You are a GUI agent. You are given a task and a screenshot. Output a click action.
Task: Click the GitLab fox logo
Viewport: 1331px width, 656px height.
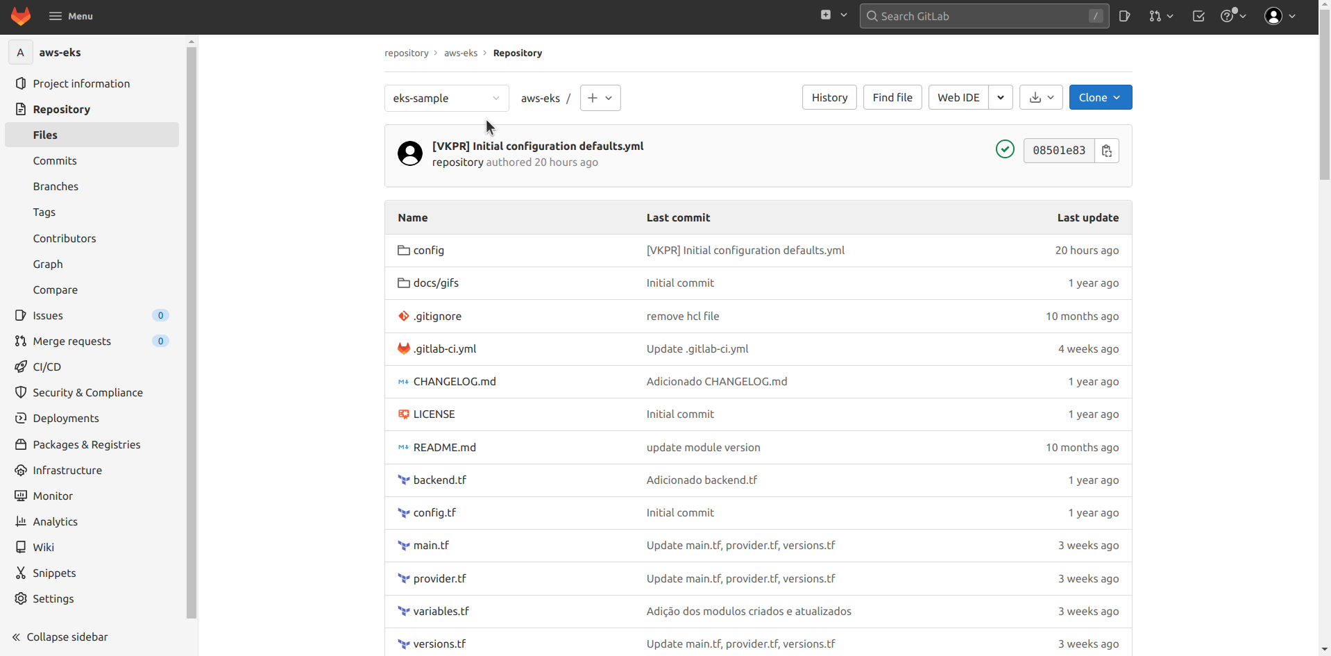click(21, 16)
